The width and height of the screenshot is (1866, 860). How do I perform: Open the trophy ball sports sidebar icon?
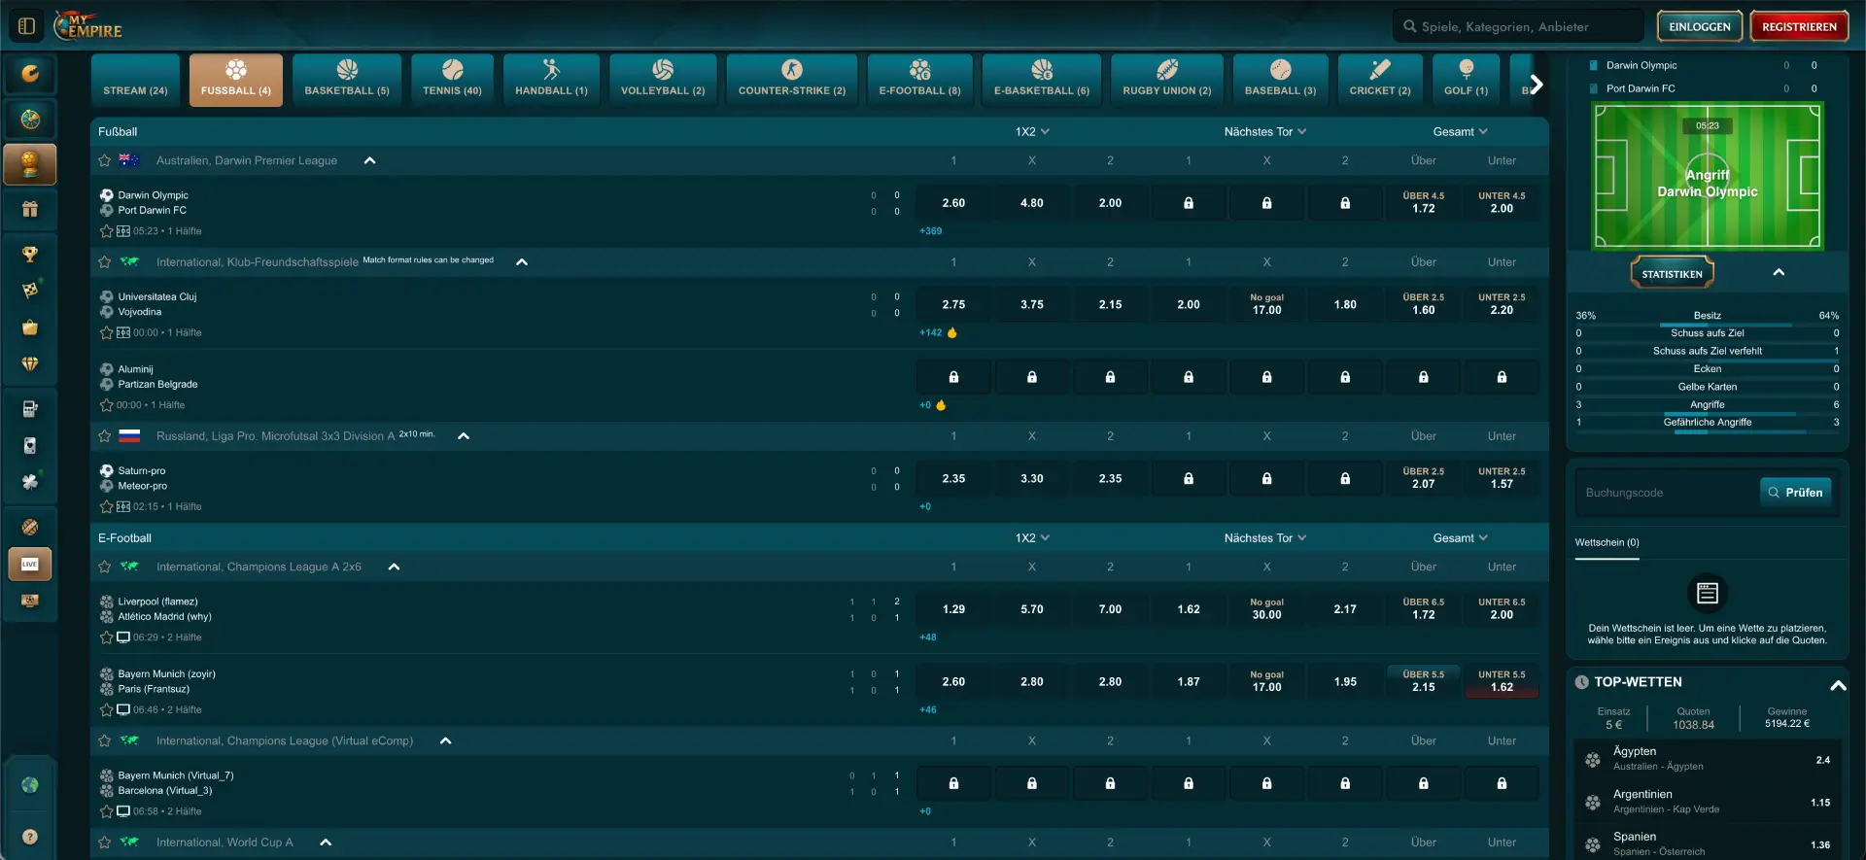point(30,164)
